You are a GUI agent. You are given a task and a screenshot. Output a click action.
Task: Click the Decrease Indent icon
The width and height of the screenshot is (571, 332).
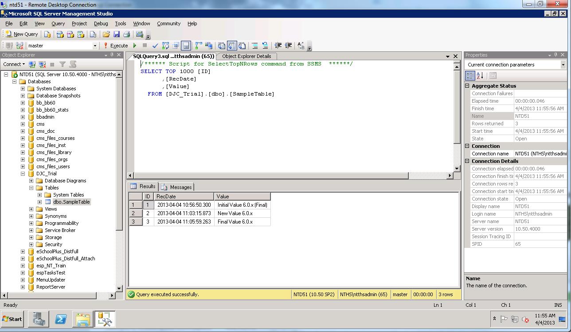coord(278,46)
